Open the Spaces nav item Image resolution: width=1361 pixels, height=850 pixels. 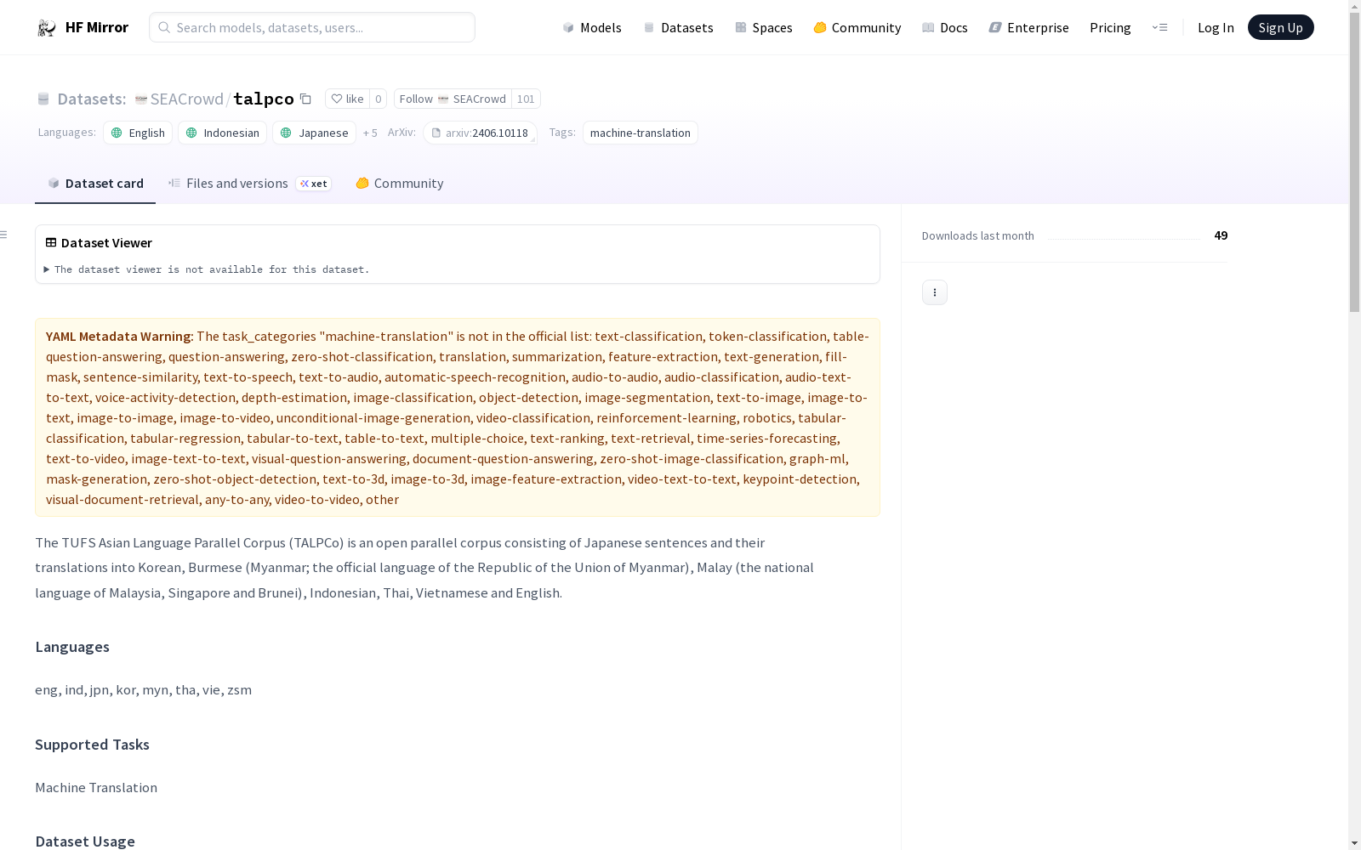[764, 27]
